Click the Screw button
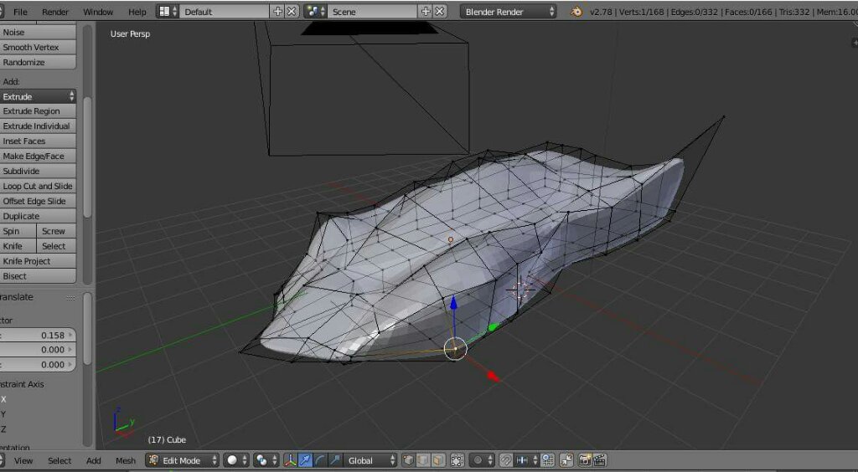This screenshot has width=858, height=472. [x=56, y=231]
